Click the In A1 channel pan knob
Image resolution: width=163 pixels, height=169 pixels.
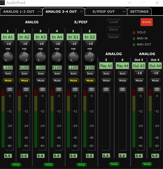coord(8,57)
